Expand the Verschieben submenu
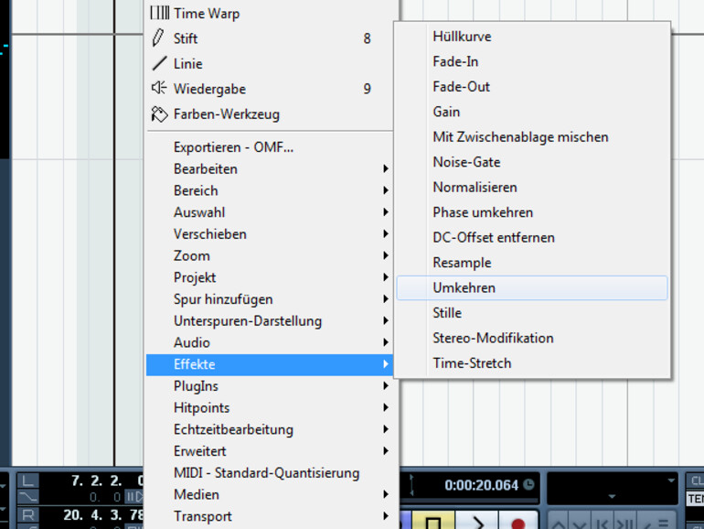Screen dimensions: 704x529 point(270,234)
